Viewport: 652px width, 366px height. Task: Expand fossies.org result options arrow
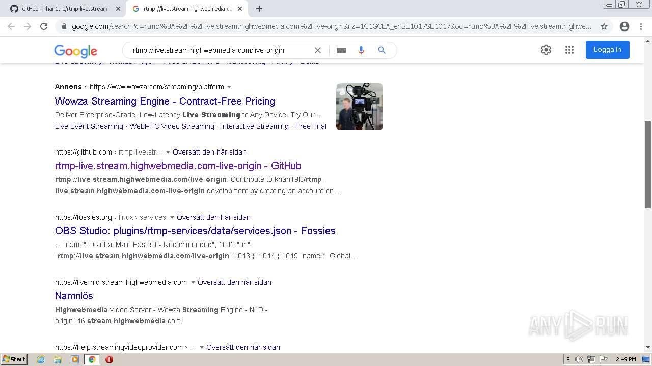(172, 218)
